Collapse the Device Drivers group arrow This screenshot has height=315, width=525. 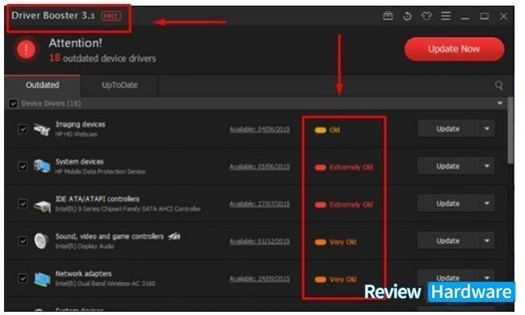point(500,103)
